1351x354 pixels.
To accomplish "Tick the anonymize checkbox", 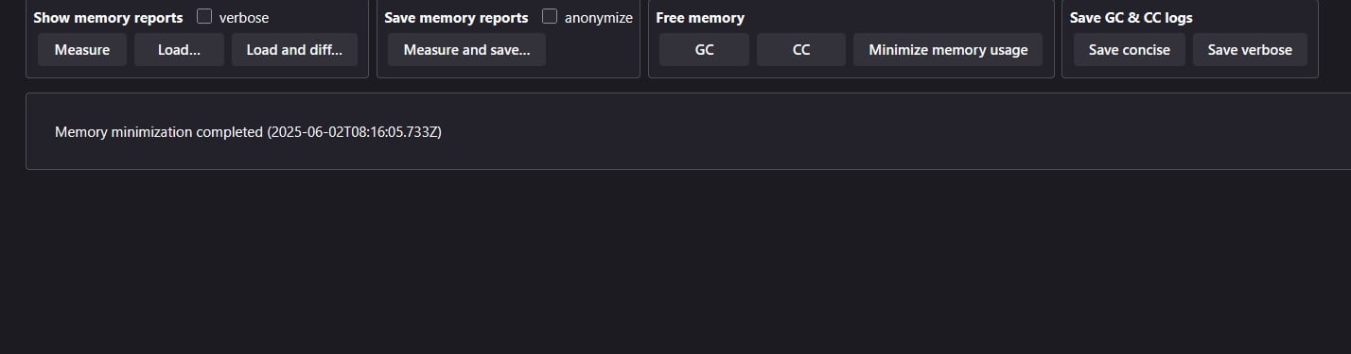I will [x=550, y=16].
